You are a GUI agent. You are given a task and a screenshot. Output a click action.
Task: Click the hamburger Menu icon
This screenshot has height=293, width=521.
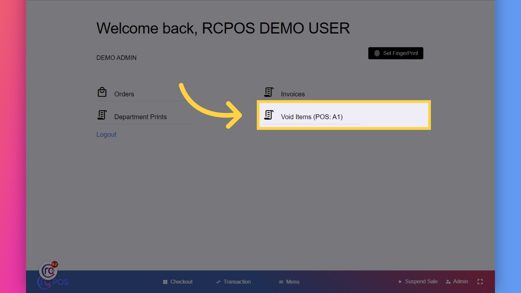(x=281, y=282)
